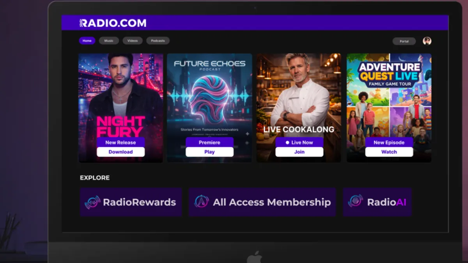The image size is (468, 263).
Task: Open the Videos tab
Action: point(133,41)
